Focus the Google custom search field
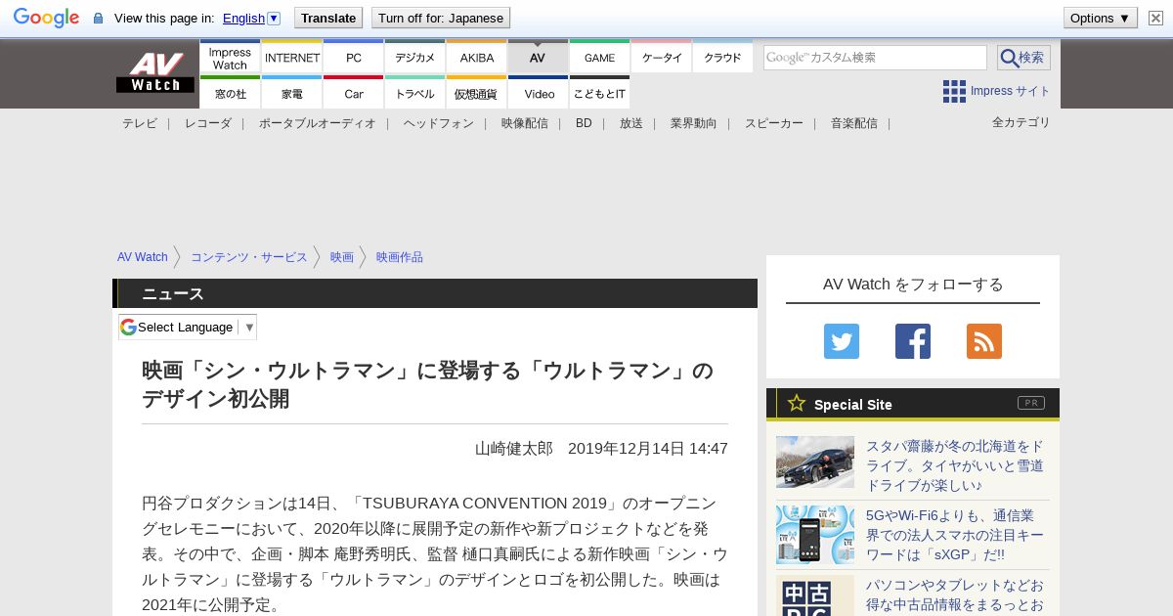The image size is (1173, 616). tap(875, 58)
